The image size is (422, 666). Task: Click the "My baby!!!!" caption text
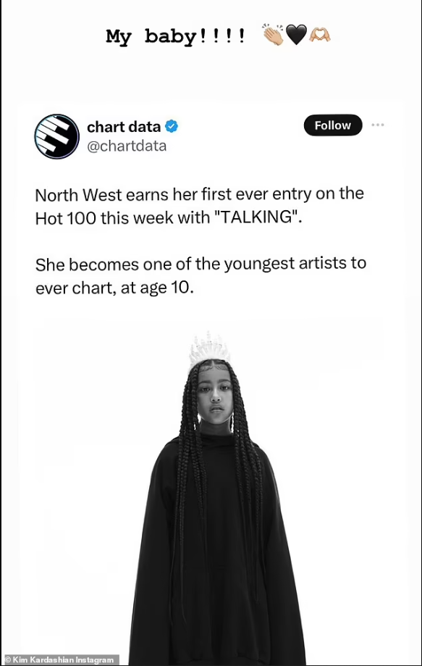tap(176, 36)
